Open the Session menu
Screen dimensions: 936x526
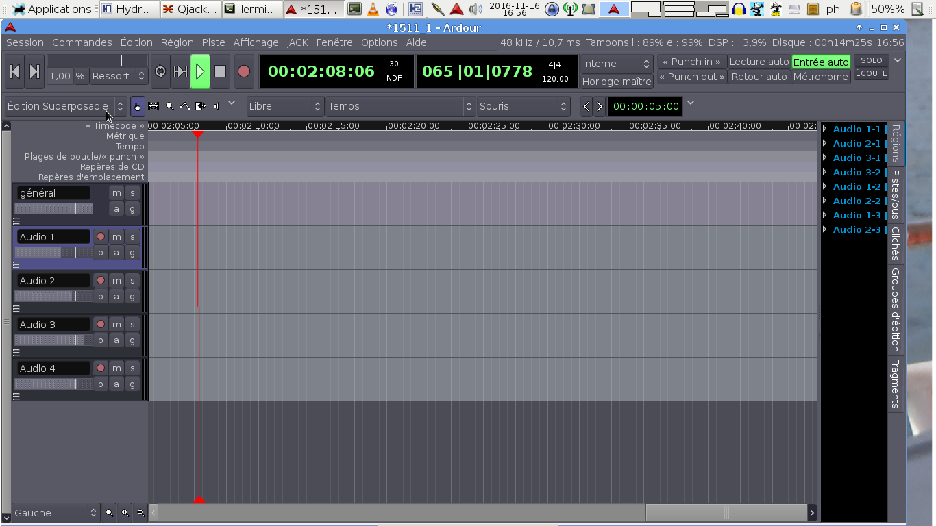coord(25,42)
